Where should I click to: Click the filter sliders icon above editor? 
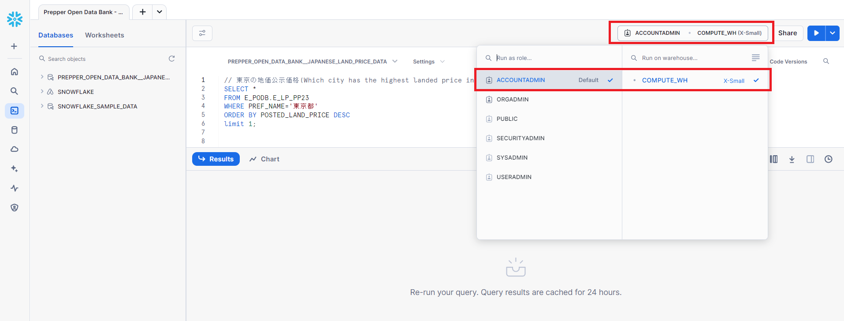click(202, 33)
